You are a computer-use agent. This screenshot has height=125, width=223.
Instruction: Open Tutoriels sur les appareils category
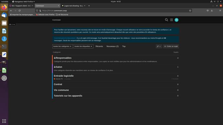[68, 96]
